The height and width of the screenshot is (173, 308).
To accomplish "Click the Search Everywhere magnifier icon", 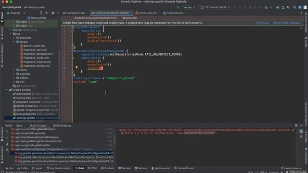I will point(295,7).
